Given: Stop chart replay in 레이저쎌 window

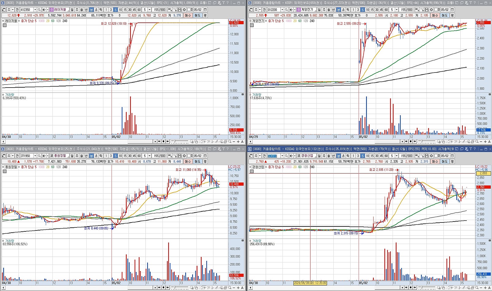Looking at the screenshot, I should tap(163, 141).
